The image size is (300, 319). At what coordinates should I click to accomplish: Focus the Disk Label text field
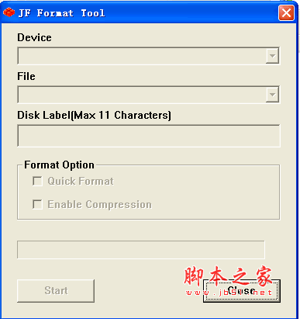(x=149, y=136)
